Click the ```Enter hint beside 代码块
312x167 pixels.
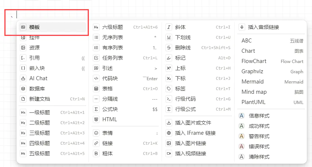point(150,79)
